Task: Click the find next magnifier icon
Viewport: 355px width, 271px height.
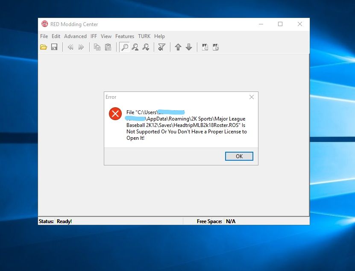Action: 146,47
